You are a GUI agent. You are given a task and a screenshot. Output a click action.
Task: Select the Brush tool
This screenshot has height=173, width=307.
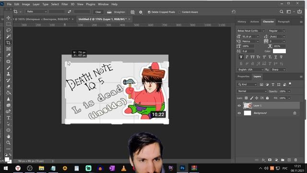point(8,68)
